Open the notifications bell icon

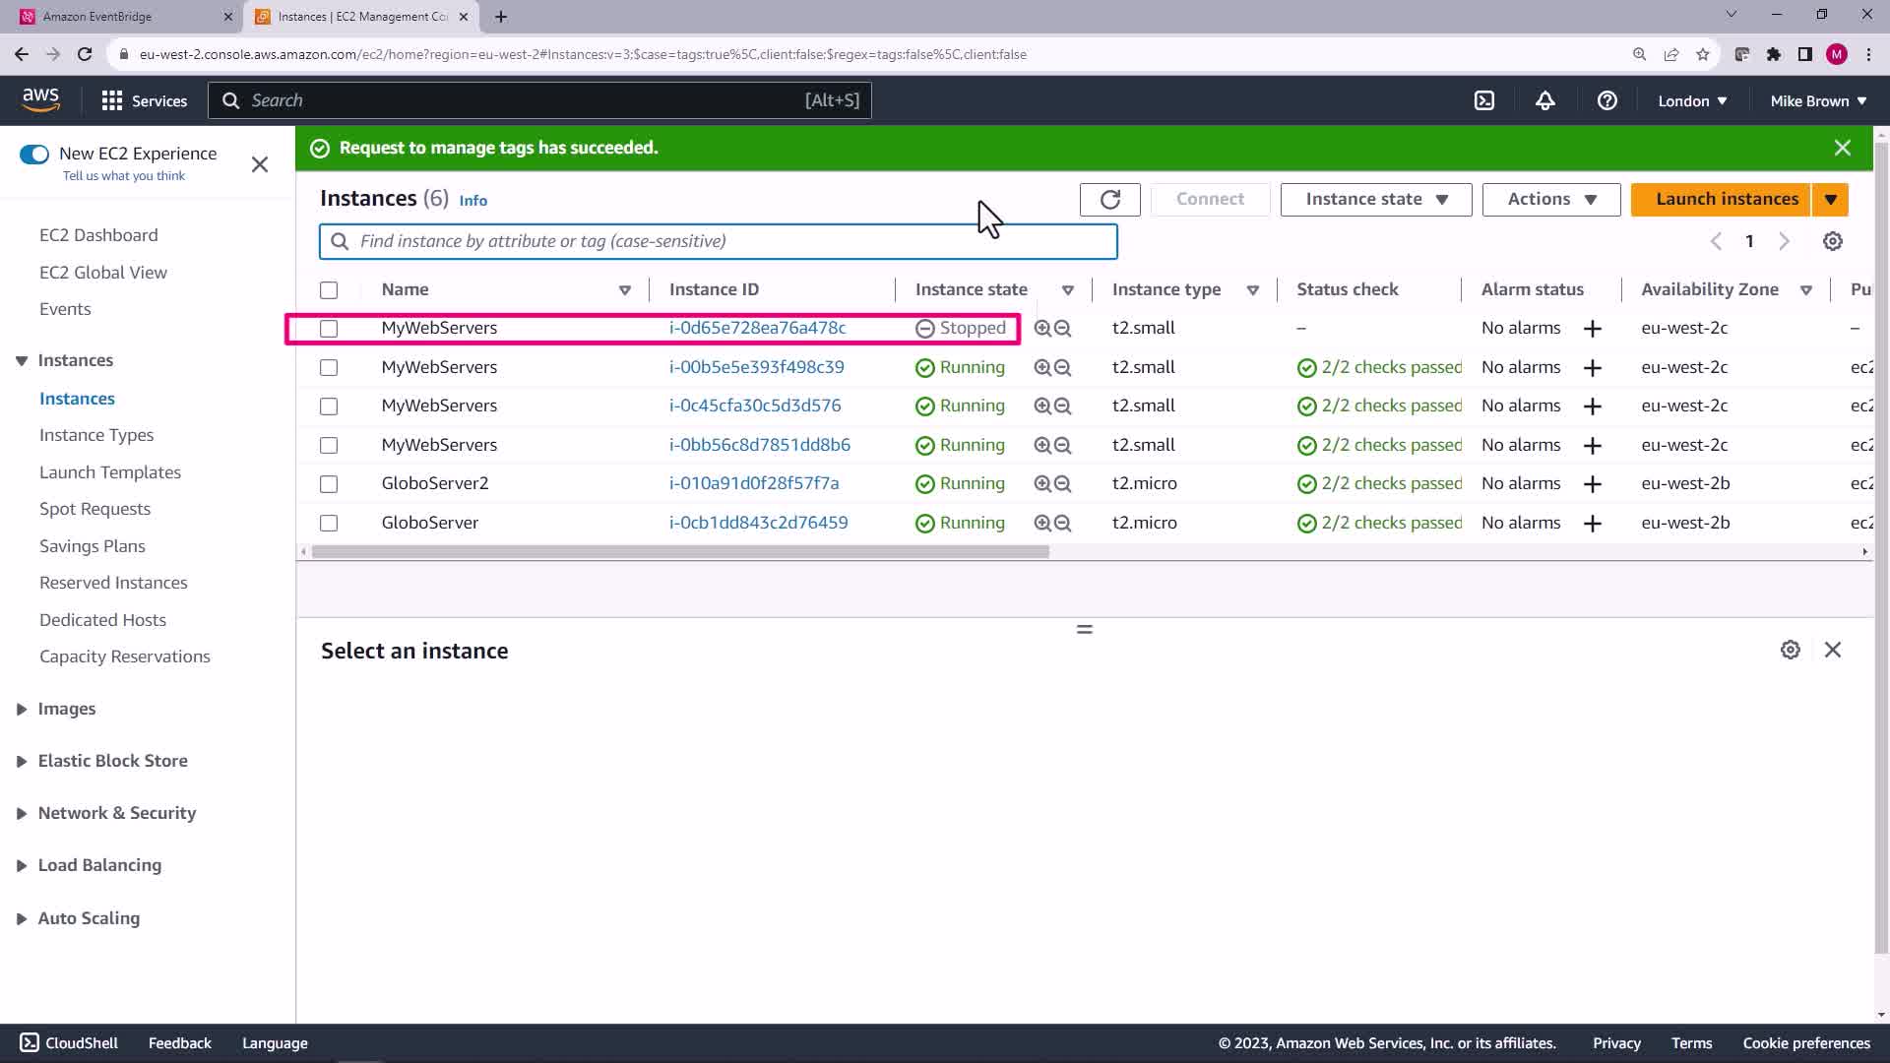tap(1544, 100)
